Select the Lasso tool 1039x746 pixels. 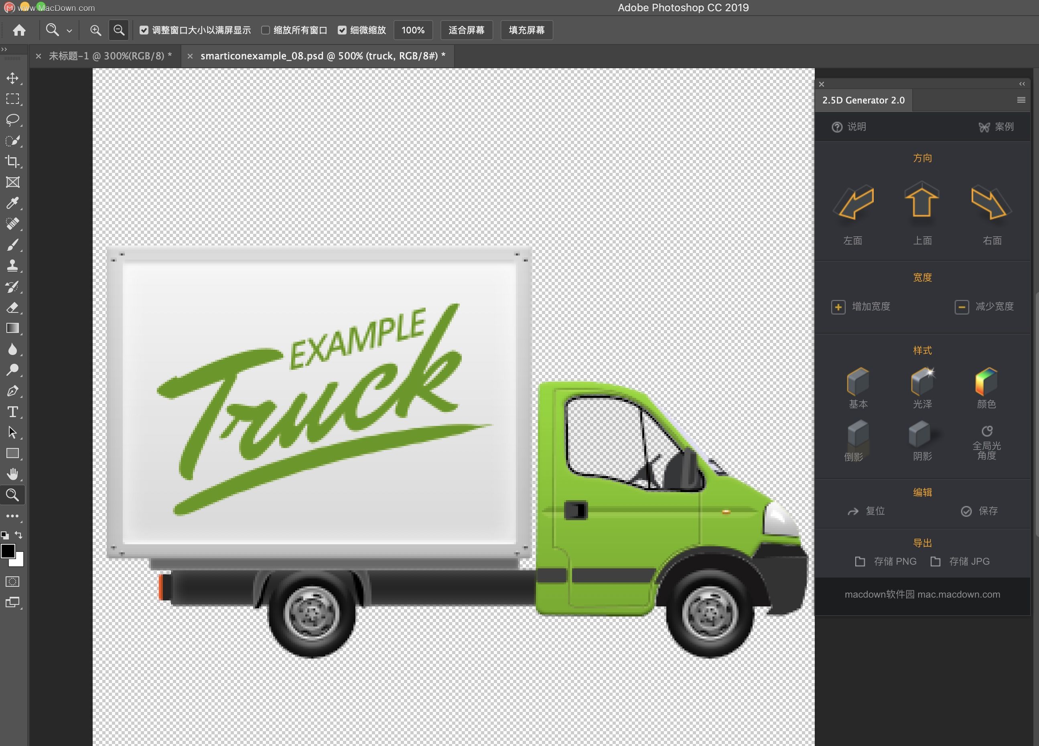12,120
